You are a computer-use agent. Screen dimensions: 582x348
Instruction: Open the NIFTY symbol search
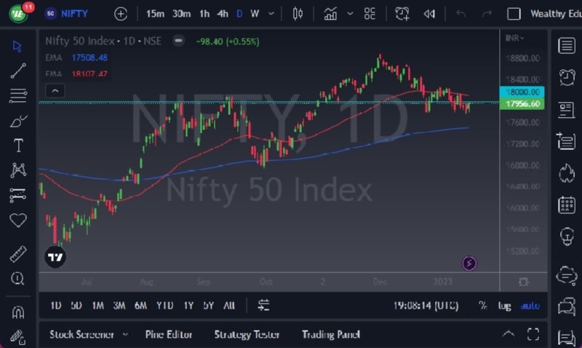click(66, 14)
